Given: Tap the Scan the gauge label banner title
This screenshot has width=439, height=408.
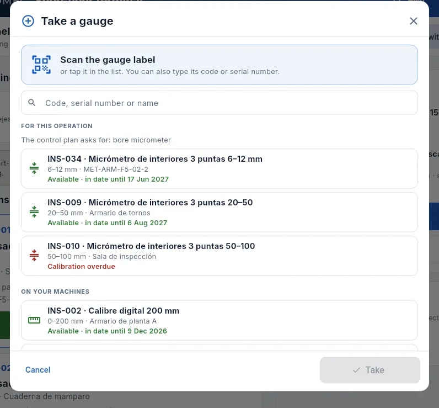Looking at the screenshot, I should coord(108,60).
